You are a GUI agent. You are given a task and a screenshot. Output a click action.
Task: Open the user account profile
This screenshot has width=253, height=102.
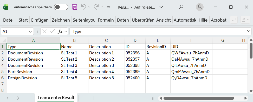[200, 7]
